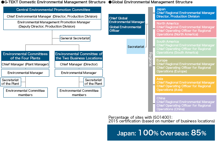Screen dimensions: 217x143
Task: Select the General Secretariat box
Action: pyautogui.click(x=75, y=38)
